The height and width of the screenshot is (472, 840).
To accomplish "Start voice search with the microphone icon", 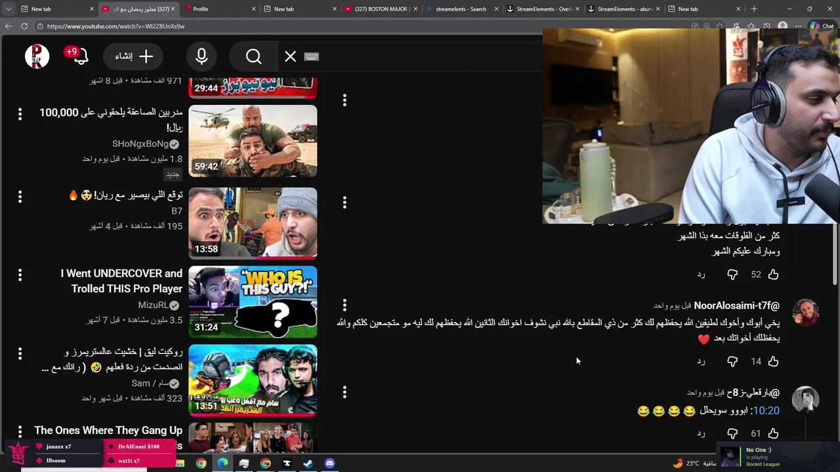I will coord(201,56).
